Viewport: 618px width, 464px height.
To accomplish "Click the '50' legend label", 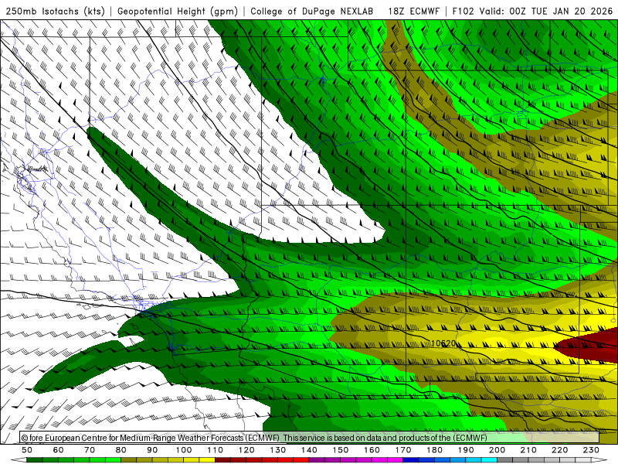I will [x=27, y=450].
